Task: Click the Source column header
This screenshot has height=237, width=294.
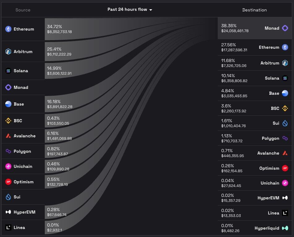Action: pyautogui.click(x=23, y=10)
